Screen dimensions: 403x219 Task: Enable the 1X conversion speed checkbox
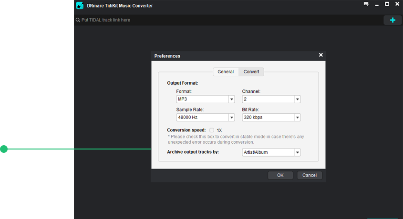212,130
